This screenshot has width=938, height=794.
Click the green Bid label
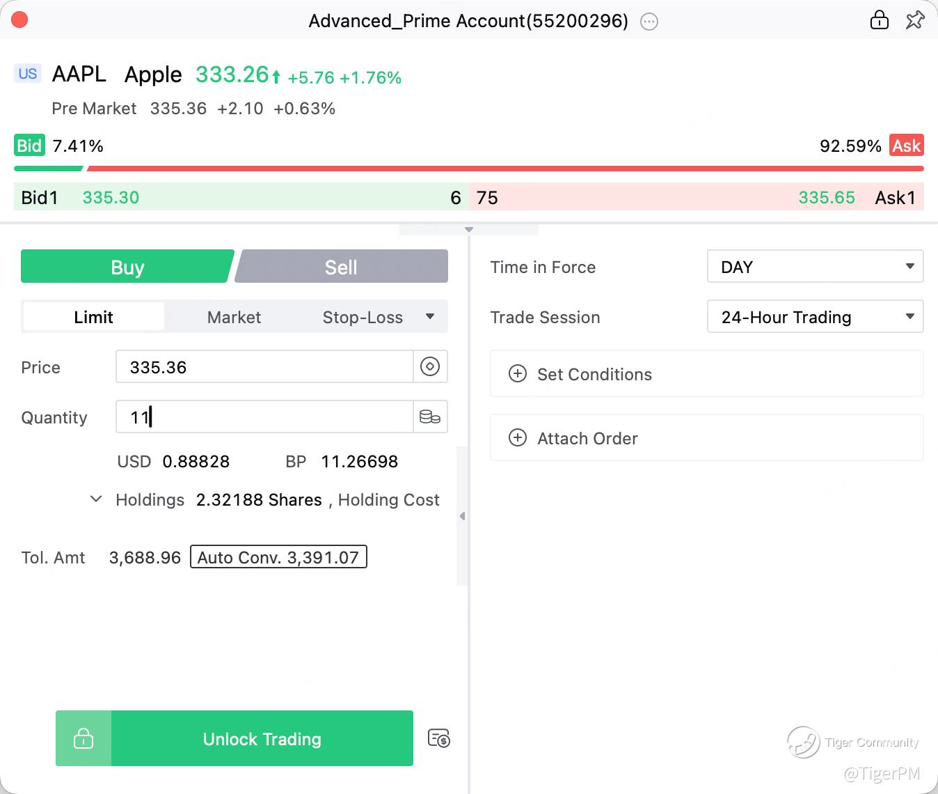29,146
